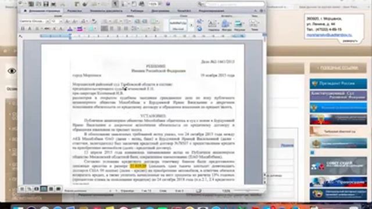Image resolution: width=372 pixels, height=209 pixels.
Task: Insert a shape (Фигура)
Action: pyautogui.click(x=227, y=26)
